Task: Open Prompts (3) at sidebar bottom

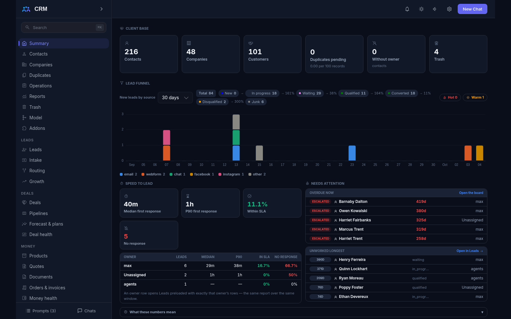Action: pos(41,311)
